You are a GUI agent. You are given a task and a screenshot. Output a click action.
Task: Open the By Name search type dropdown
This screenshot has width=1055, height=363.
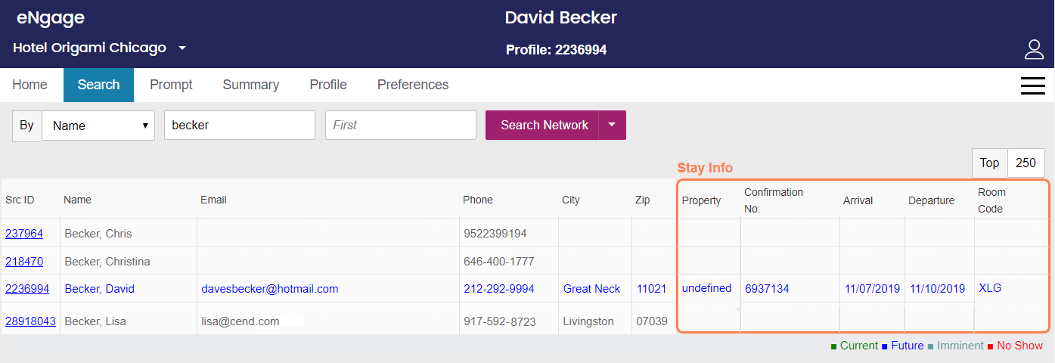(98, 126)
